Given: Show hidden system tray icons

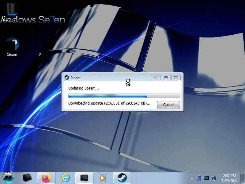Looking at the screenshot, I should pyautogui.click(x=192, y=178).
